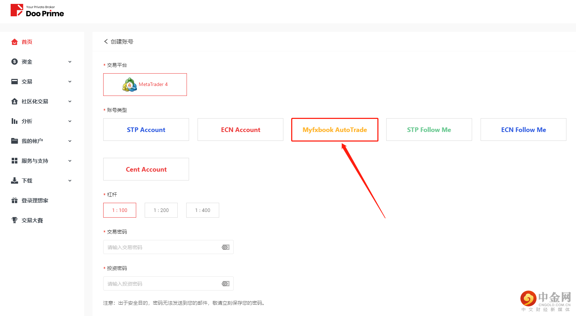Choose Myfxbook AutoTrade account type
576x316 pixels.
coord(335,130)
